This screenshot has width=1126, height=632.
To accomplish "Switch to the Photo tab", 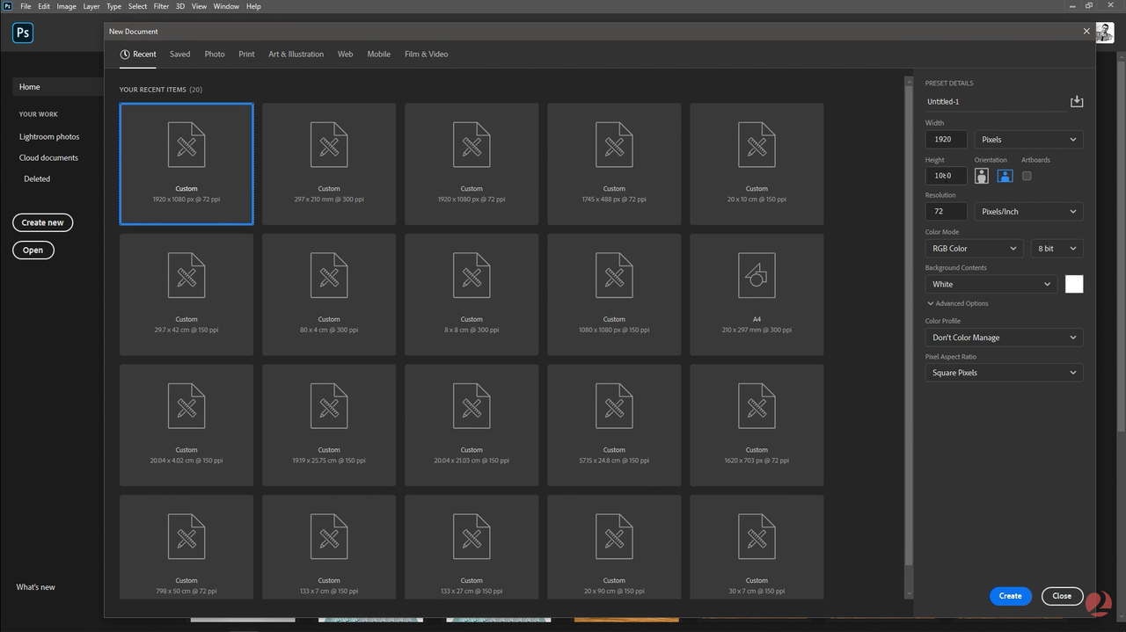I will click(x=215, y=54).
